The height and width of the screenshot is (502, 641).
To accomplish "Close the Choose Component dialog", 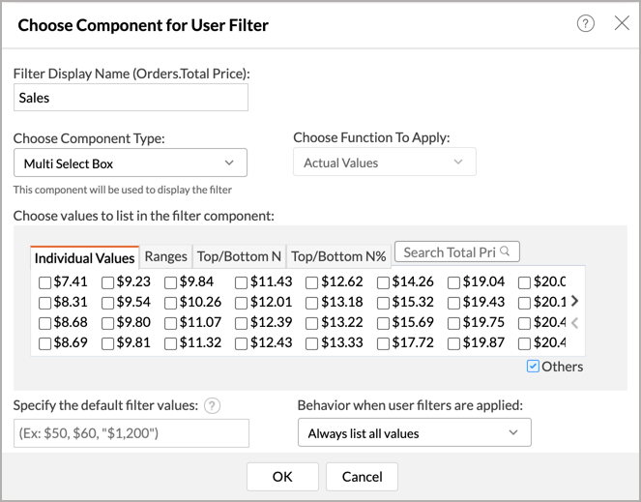I will pos(622,23).
